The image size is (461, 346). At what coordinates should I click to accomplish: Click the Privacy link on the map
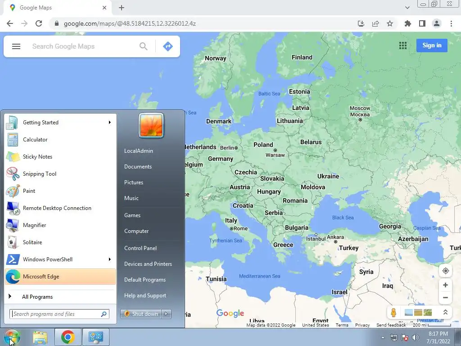click(x=362, y=325)
